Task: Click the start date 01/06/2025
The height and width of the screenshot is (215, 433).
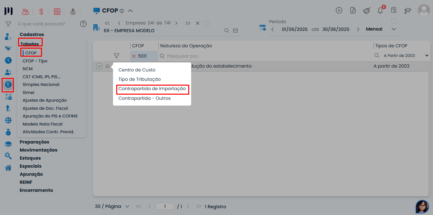Action: (295, 29)
